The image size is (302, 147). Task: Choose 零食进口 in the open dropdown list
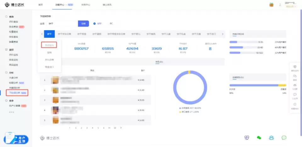49,67
